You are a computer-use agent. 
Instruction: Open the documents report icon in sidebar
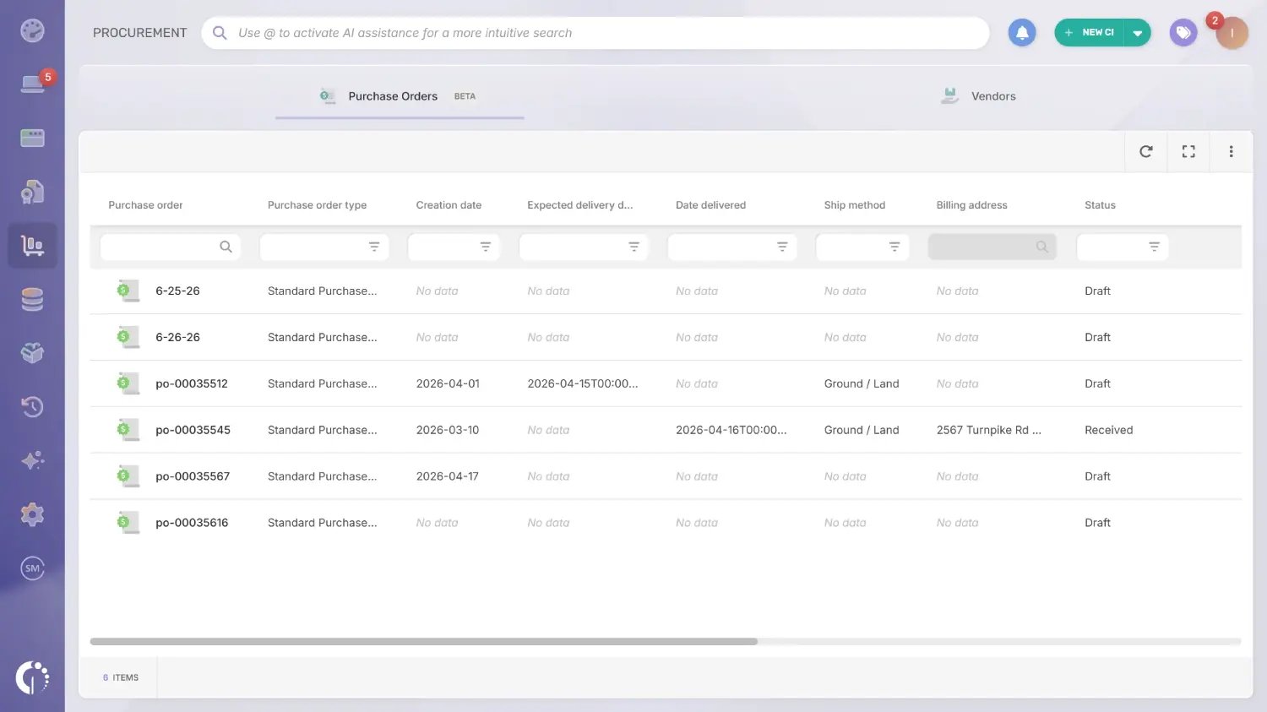pyautogui.click(x=32, y=192)
